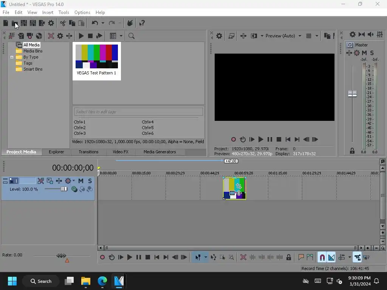Solo video track 1 with S button

point(90,181)
